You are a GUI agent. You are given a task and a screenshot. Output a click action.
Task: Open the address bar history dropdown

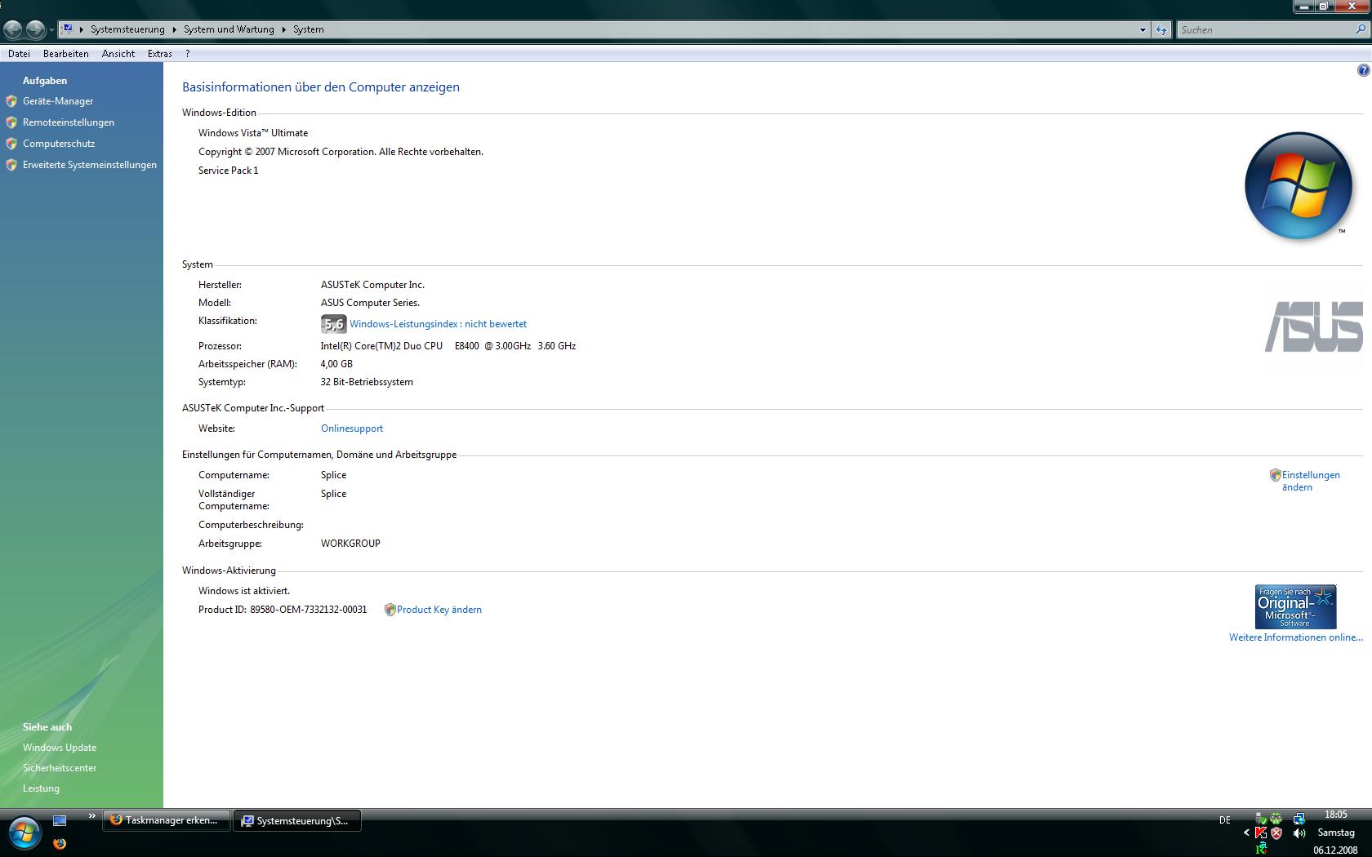[x=1143, y=29]
